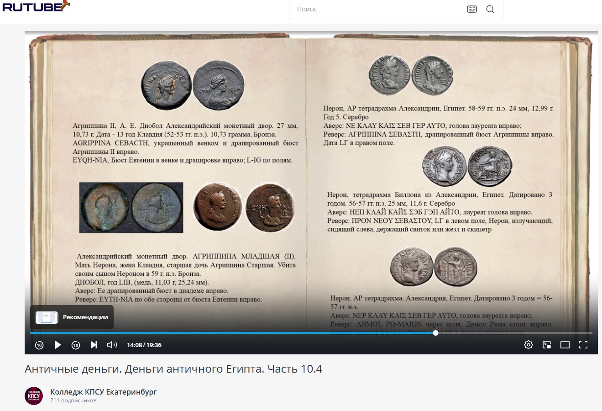Screen dimensions: 602x411
Task: Click the video progress bar handle
Action: (435, 333)
